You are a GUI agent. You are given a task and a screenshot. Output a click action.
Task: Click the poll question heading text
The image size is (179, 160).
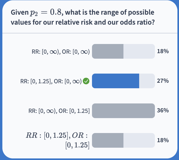click(x=82, y=17)
